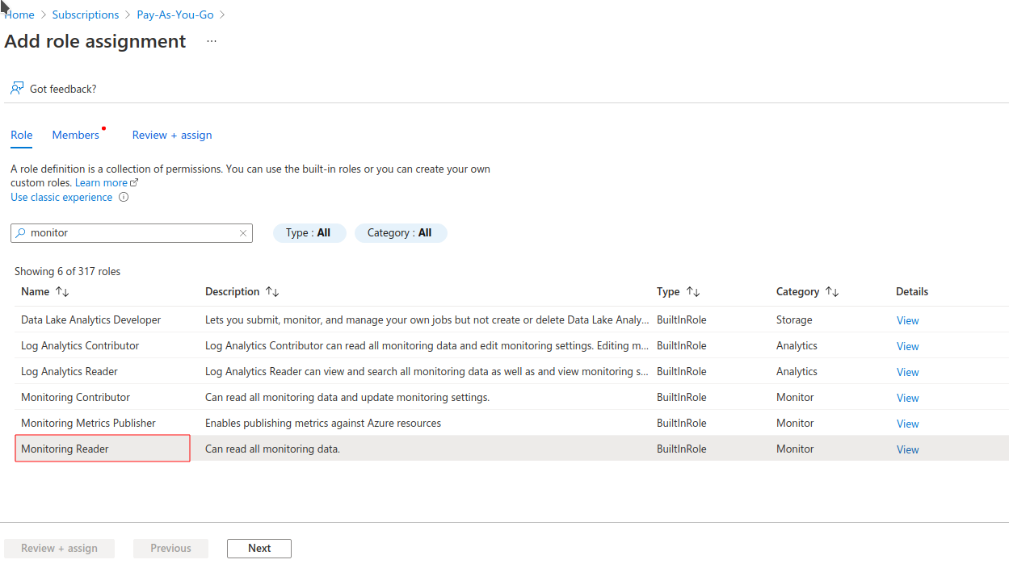Click the info icon beside Use classic experience
Image resolution: width=1009 pixels, height=568 pixels.
(124, 198)
